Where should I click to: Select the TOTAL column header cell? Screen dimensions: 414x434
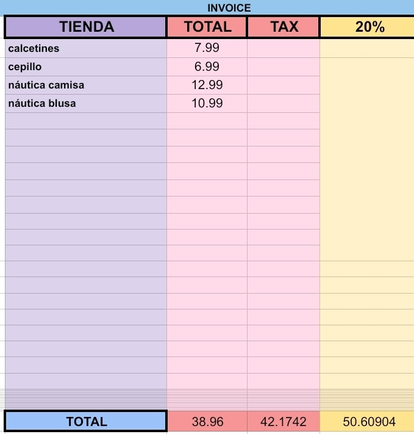207,27
